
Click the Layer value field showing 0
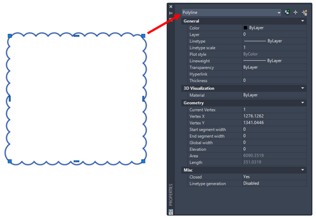(274, 34)
